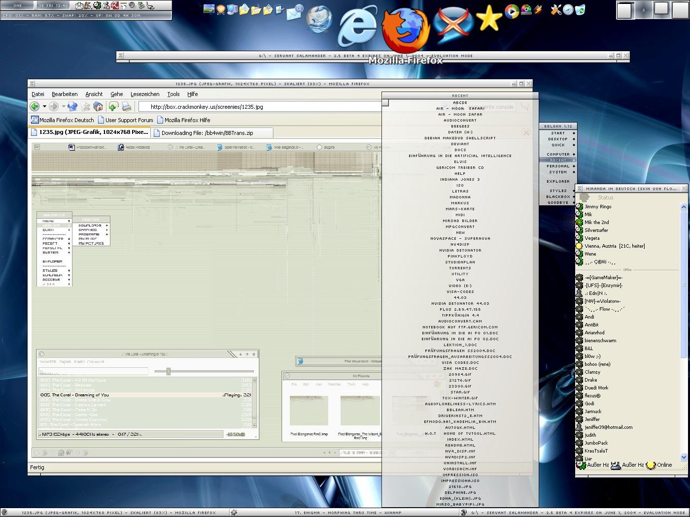The image size is (690, 517).
Task: Expand Computer submenu in BBLean menu
Action: [557, 154]
